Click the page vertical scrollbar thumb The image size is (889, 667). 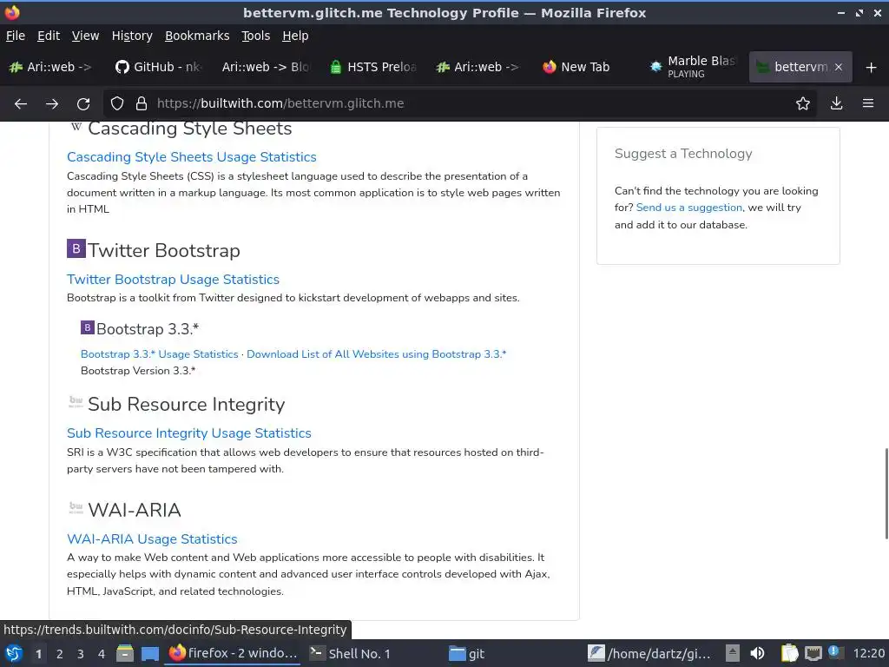886,493
